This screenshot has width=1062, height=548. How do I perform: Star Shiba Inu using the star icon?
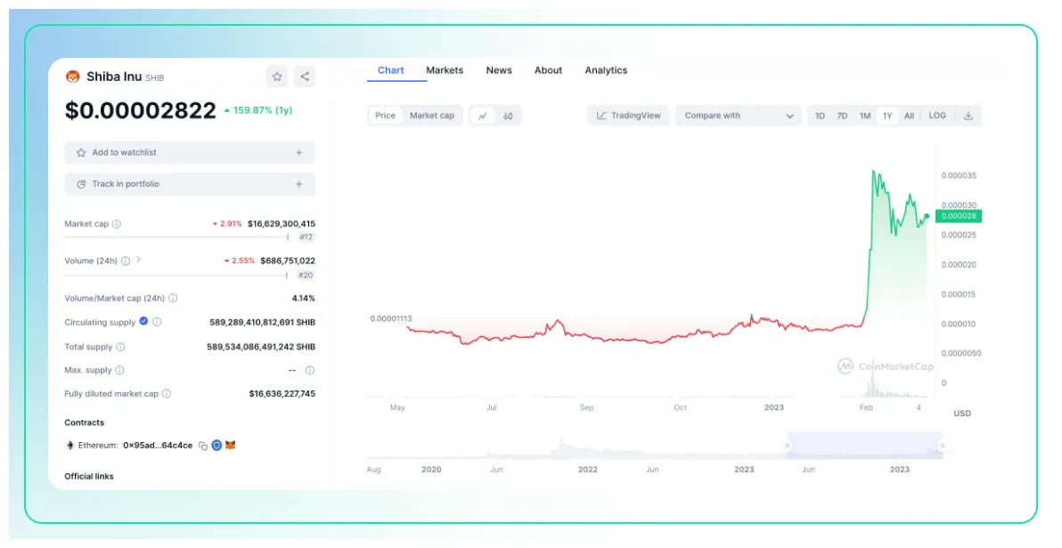[x=277, y=77]
